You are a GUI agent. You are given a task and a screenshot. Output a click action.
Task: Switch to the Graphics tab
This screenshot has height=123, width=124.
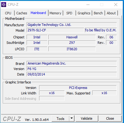pos(84,13)
